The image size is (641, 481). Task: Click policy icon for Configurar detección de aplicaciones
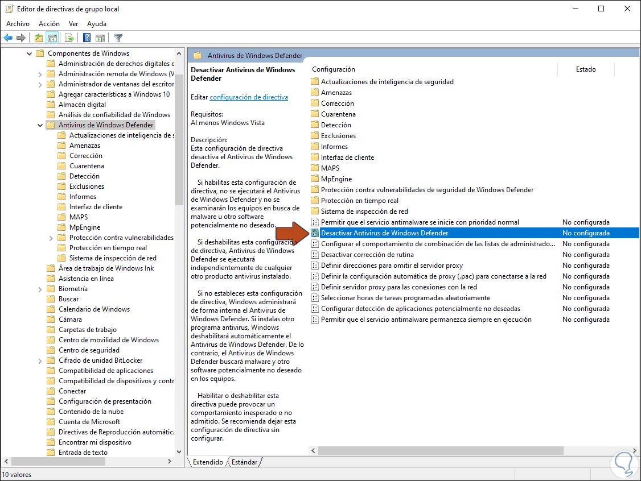pyautogui.click(x=315, y=309)
